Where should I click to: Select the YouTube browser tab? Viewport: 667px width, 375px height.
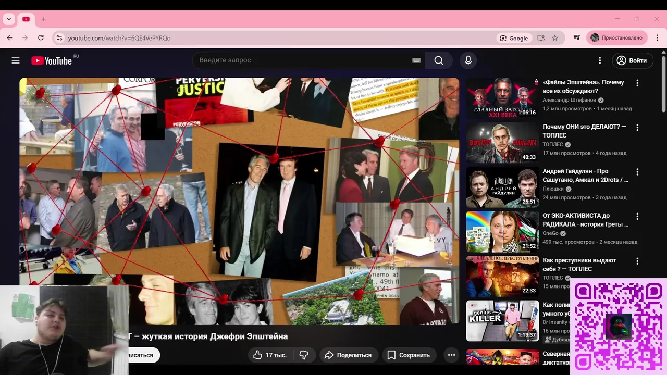(x=26, y=19)
